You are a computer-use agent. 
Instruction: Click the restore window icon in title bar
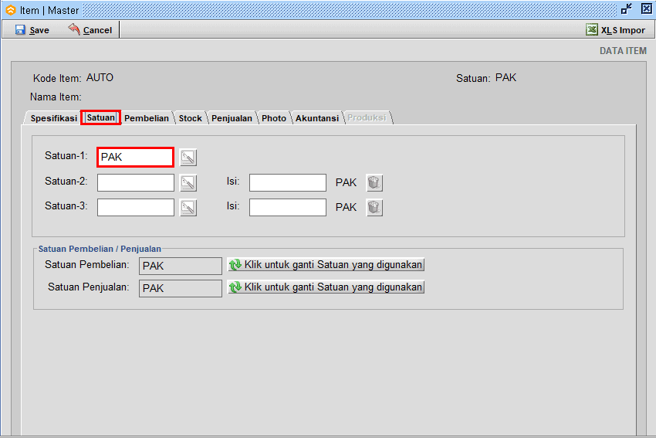627,9
